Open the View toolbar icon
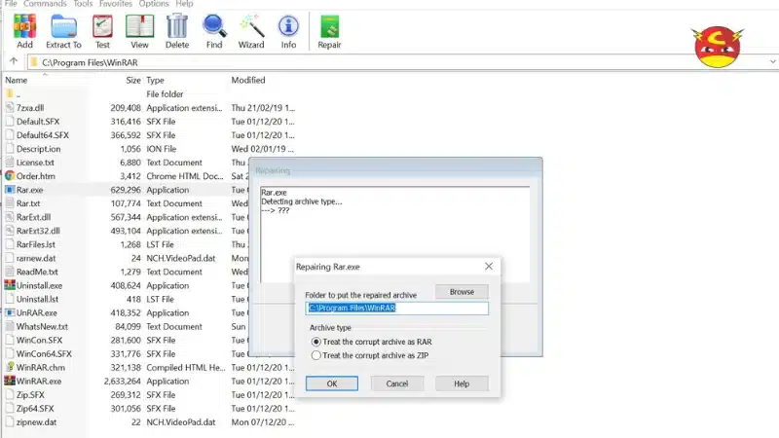 (139, 31)
